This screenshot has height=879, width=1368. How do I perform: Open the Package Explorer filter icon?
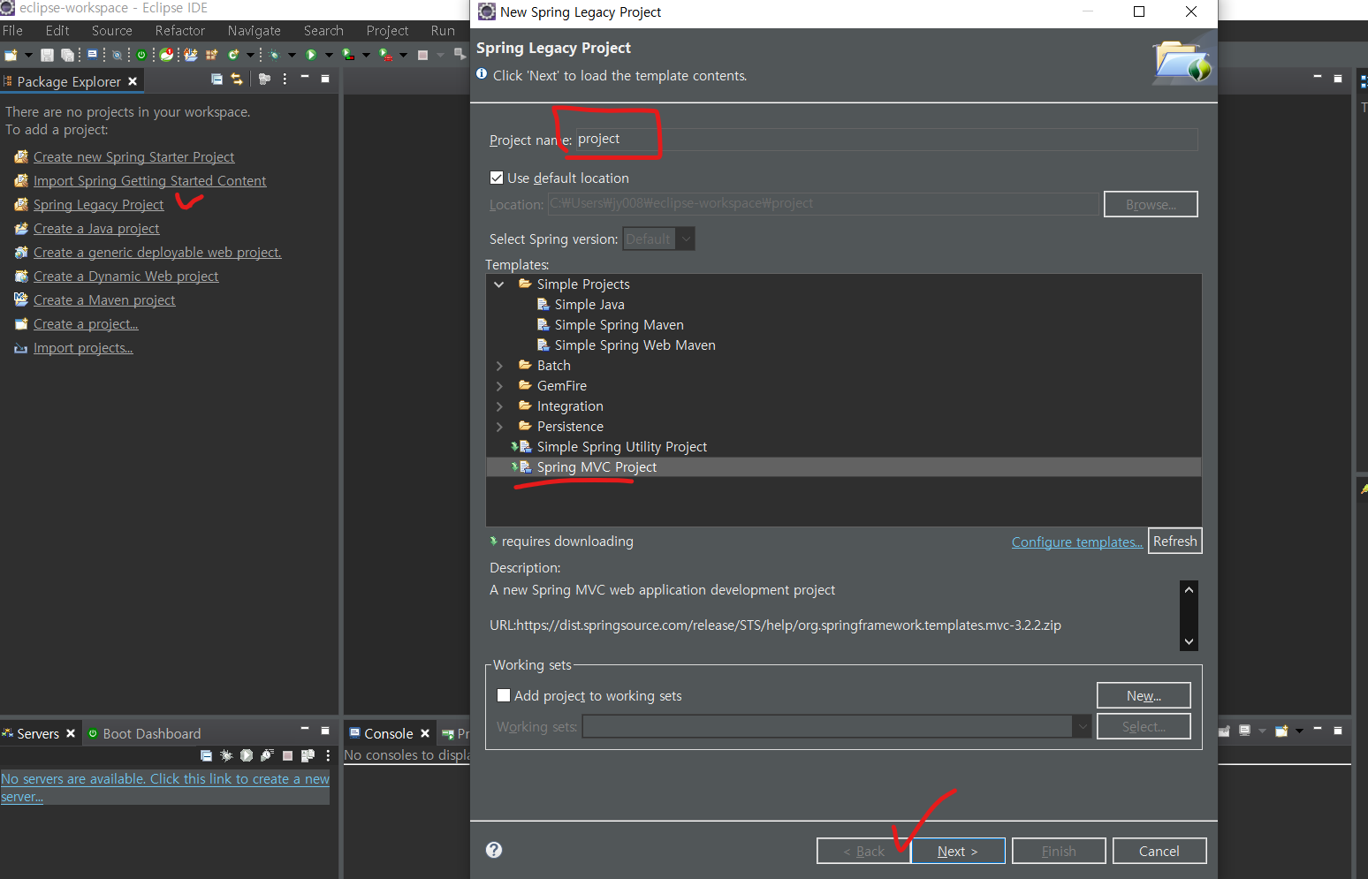264,79
